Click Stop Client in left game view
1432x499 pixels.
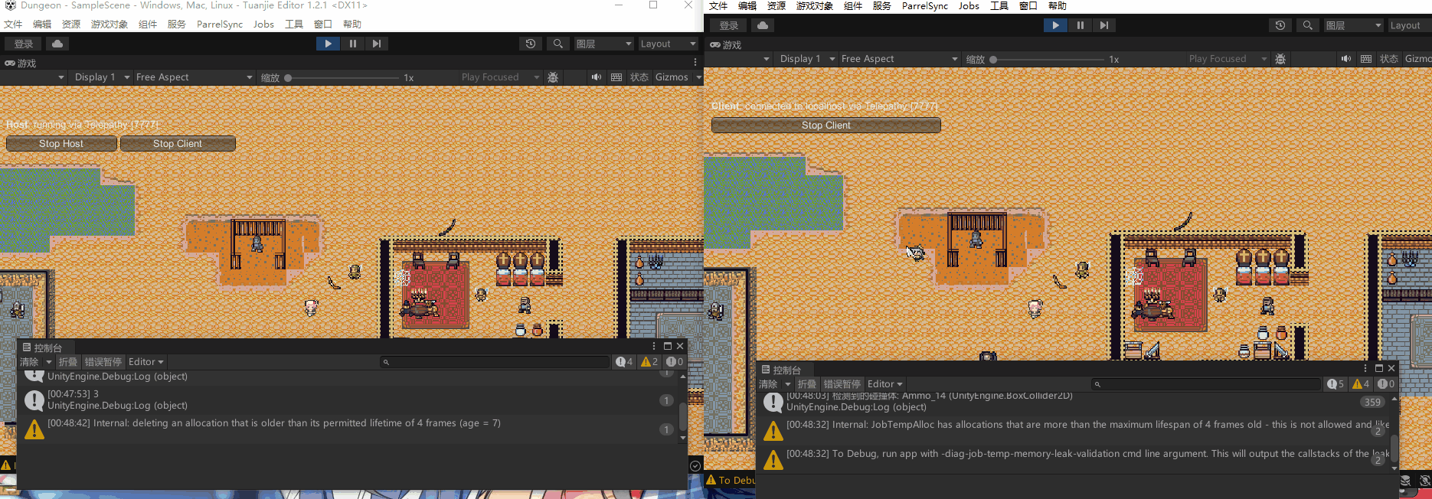(178, 144)
